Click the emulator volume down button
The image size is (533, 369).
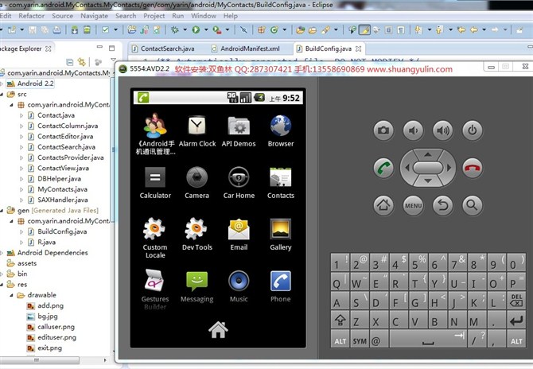tap(413, 130)
